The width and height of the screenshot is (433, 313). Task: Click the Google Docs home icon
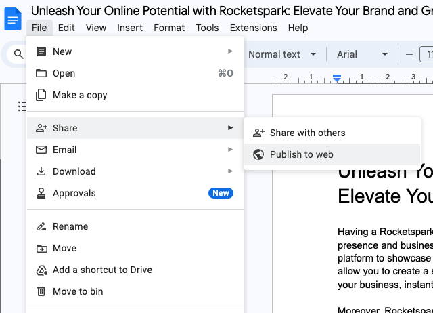13,19
